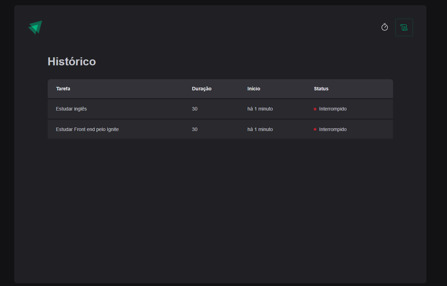Select the task cell 'Estudar inglês'
447x286 pixels.
[x=71, y=109]
